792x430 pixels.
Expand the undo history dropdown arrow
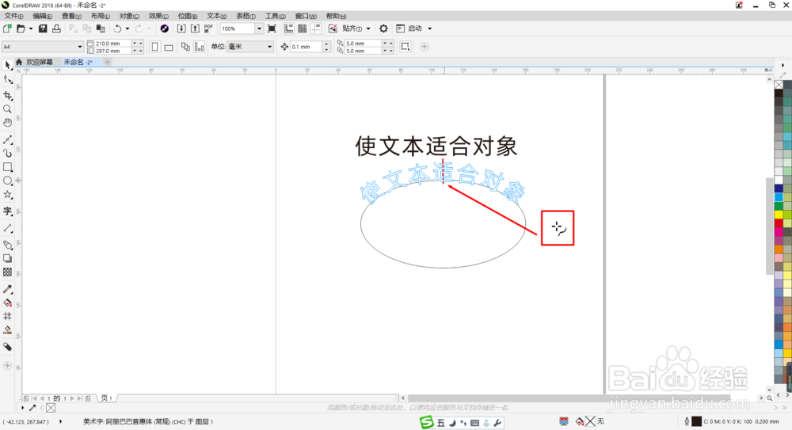tap(128, 29)
